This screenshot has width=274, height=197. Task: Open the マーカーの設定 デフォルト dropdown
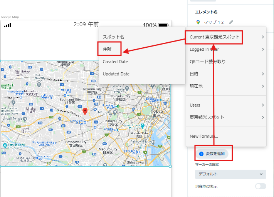click(230, 174)
